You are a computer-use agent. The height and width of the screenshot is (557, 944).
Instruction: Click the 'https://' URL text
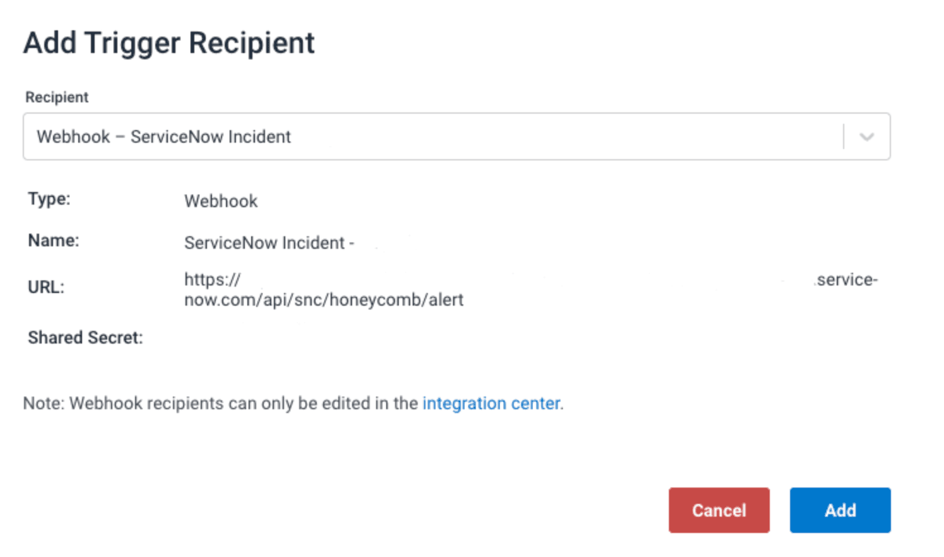[212, 279]
